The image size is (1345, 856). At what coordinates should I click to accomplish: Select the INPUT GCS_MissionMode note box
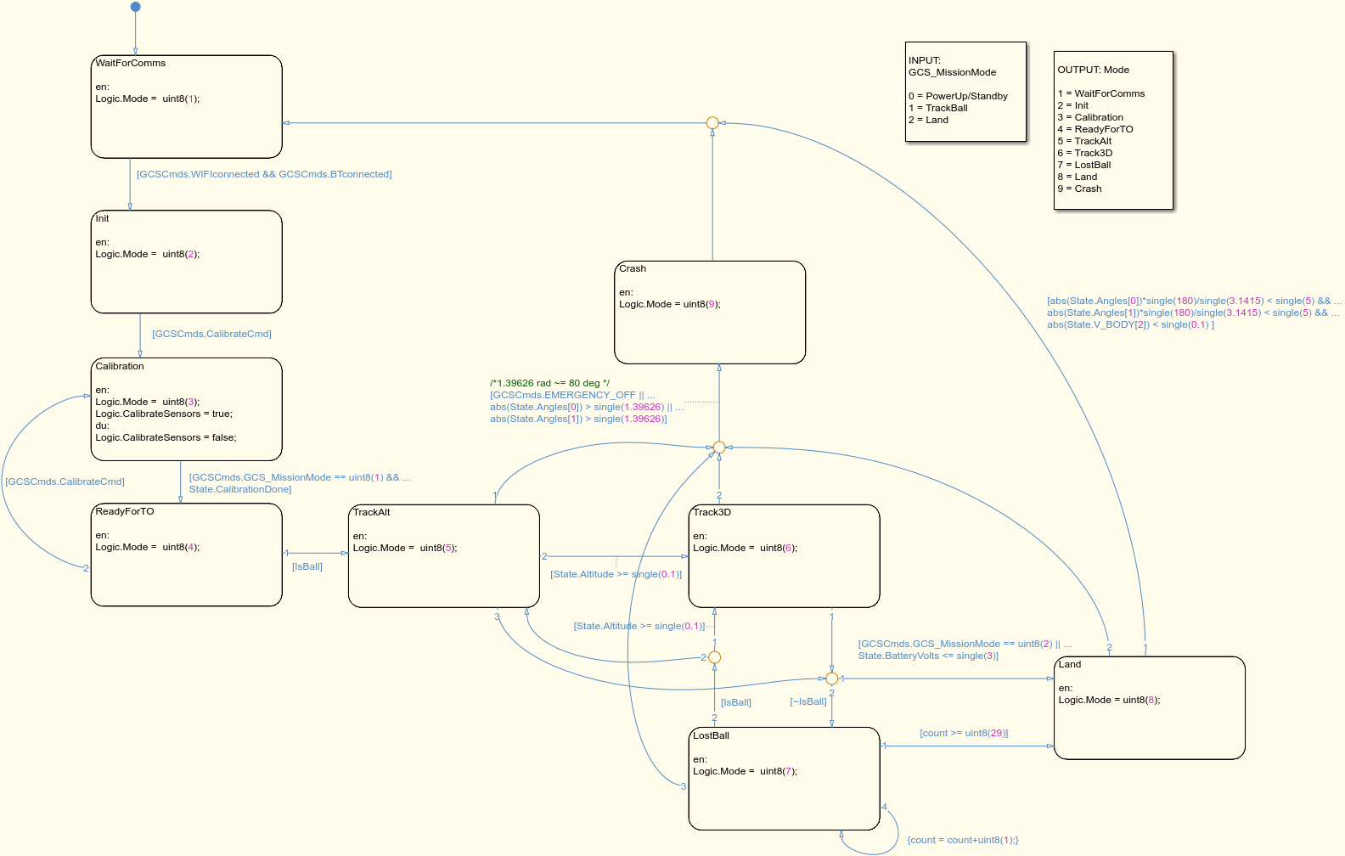[965, 91]
